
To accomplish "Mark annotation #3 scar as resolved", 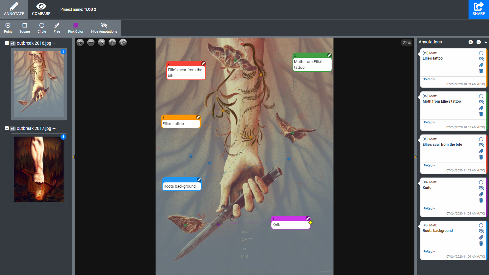I will [481, 139].
